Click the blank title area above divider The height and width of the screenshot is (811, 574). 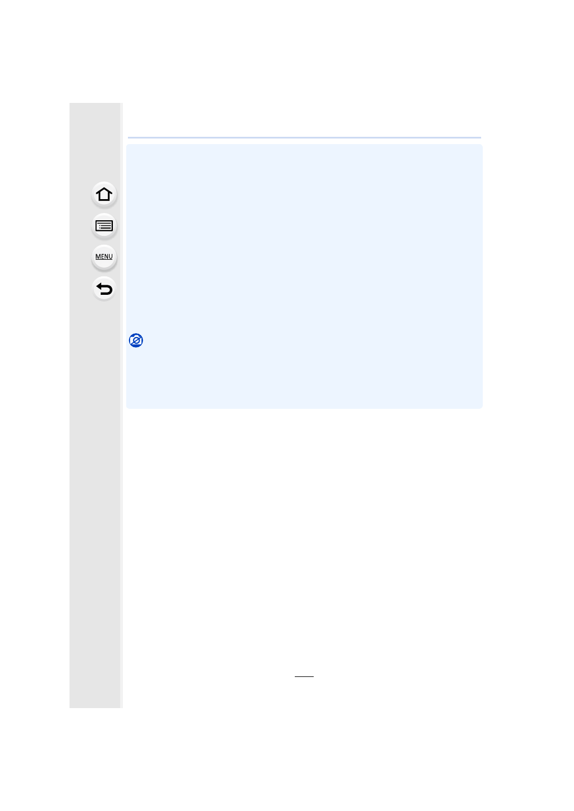click(x=304, y=120)
